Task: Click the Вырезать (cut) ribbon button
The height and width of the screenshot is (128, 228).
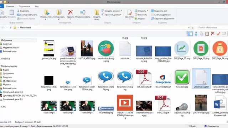Action: [23, 11]
